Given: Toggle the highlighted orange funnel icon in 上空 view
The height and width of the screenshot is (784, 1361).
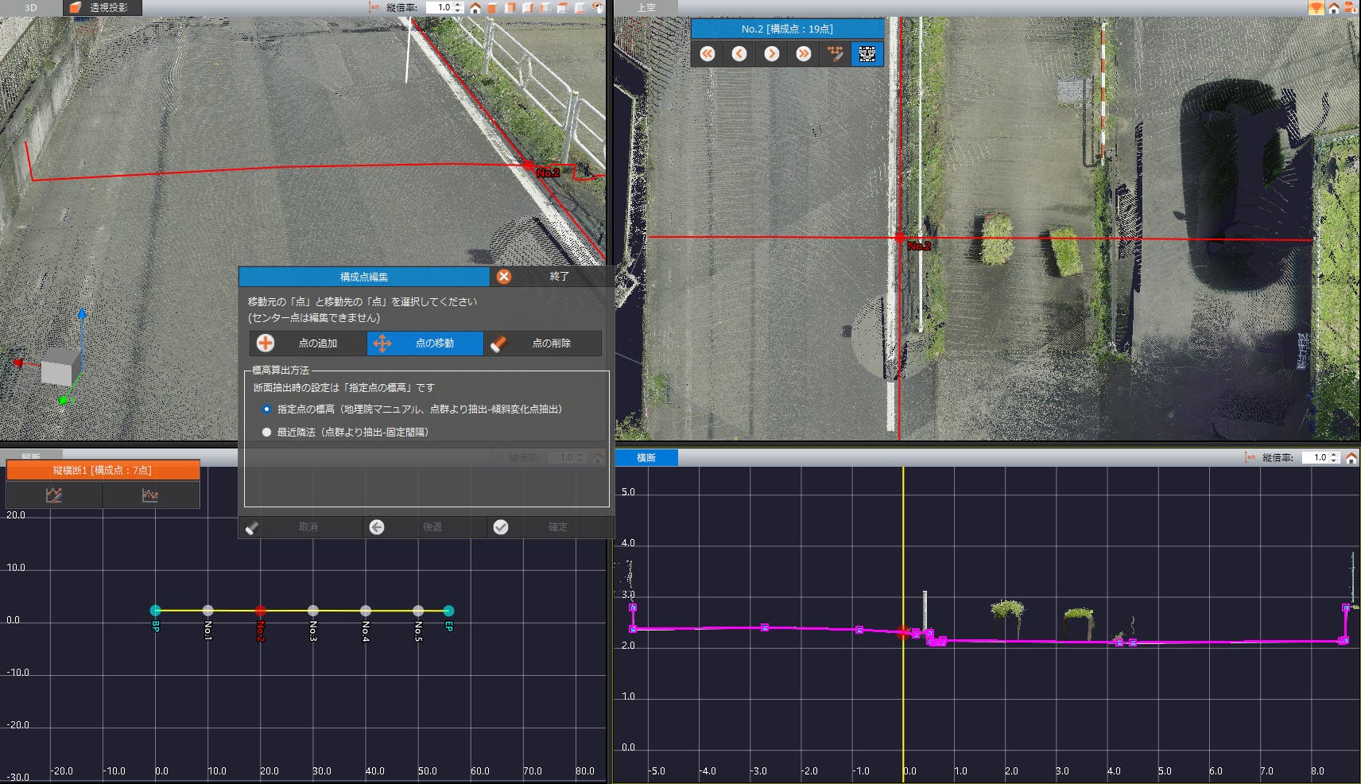Looking at the screenshot, I should click(x=1316, y=8).
